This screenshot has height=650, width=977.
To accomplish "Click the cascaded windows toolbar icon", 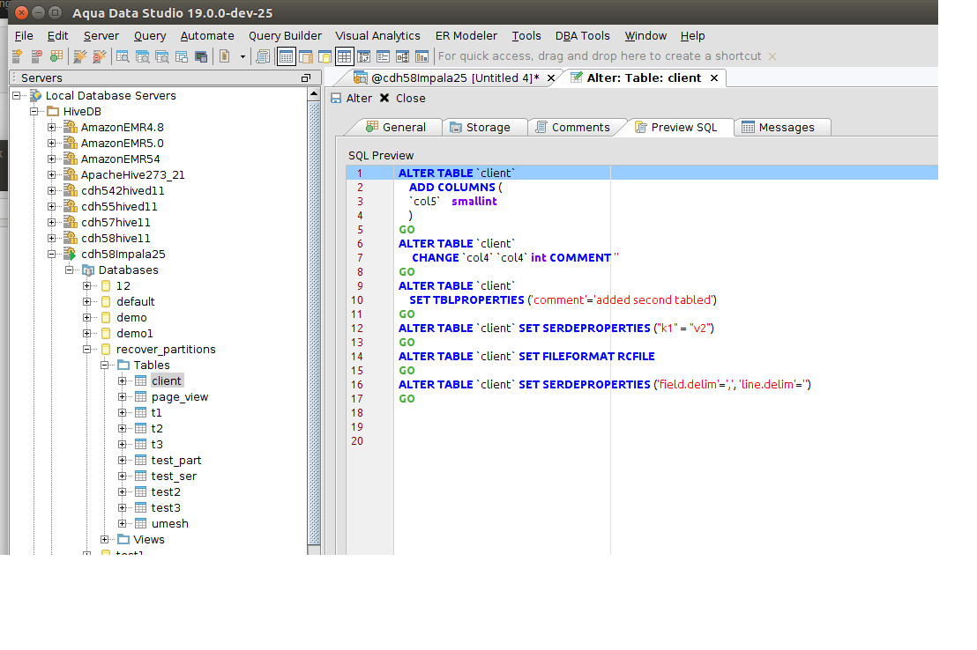I will [x=182, y=56].
